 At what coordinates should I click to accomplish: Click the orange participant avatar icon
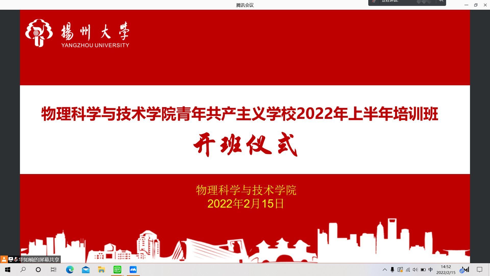coord(4,260)
